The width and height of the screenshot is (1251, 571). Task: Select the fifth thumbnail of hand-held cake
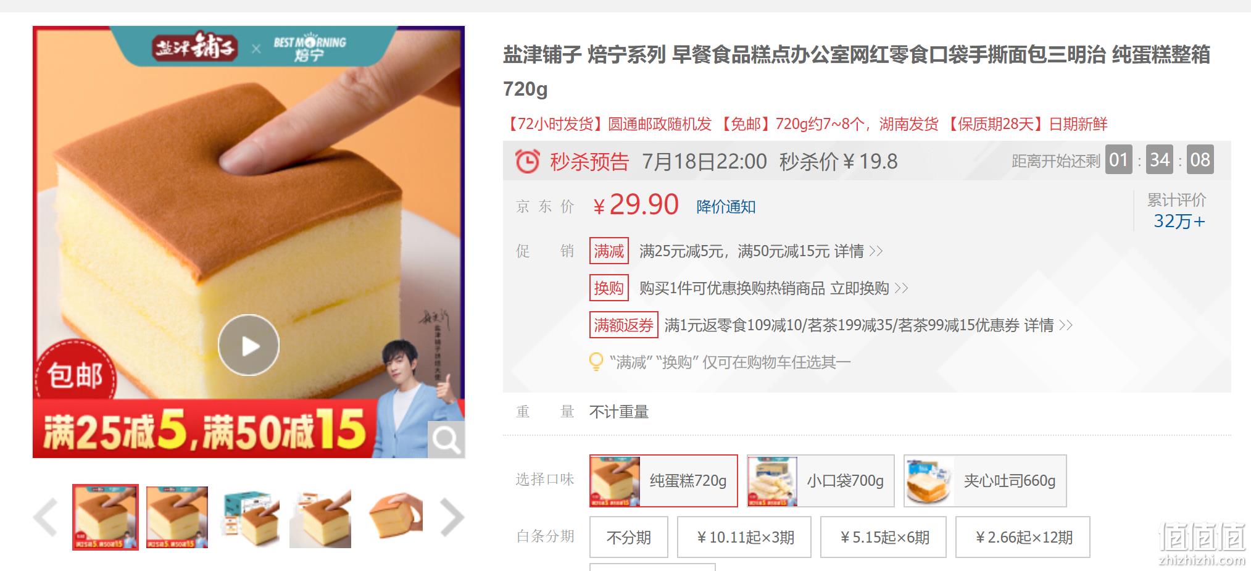pos(394,517)
